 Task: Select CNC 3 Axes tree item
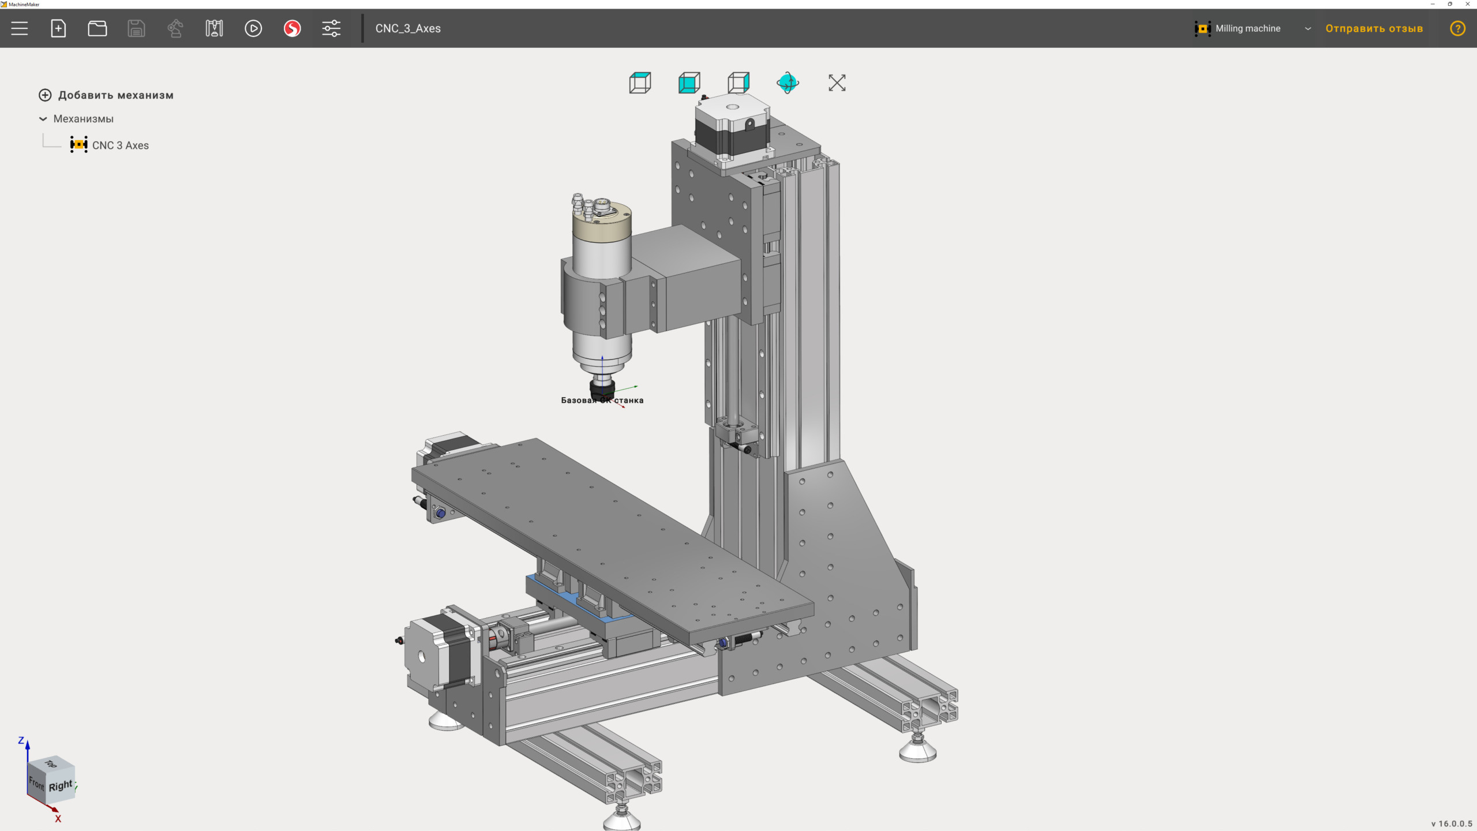coord(120,145)
